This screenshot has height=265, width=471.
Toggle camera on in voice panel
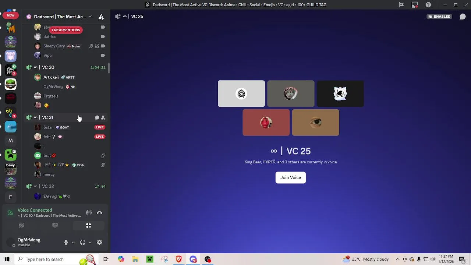tap(21, 226)
